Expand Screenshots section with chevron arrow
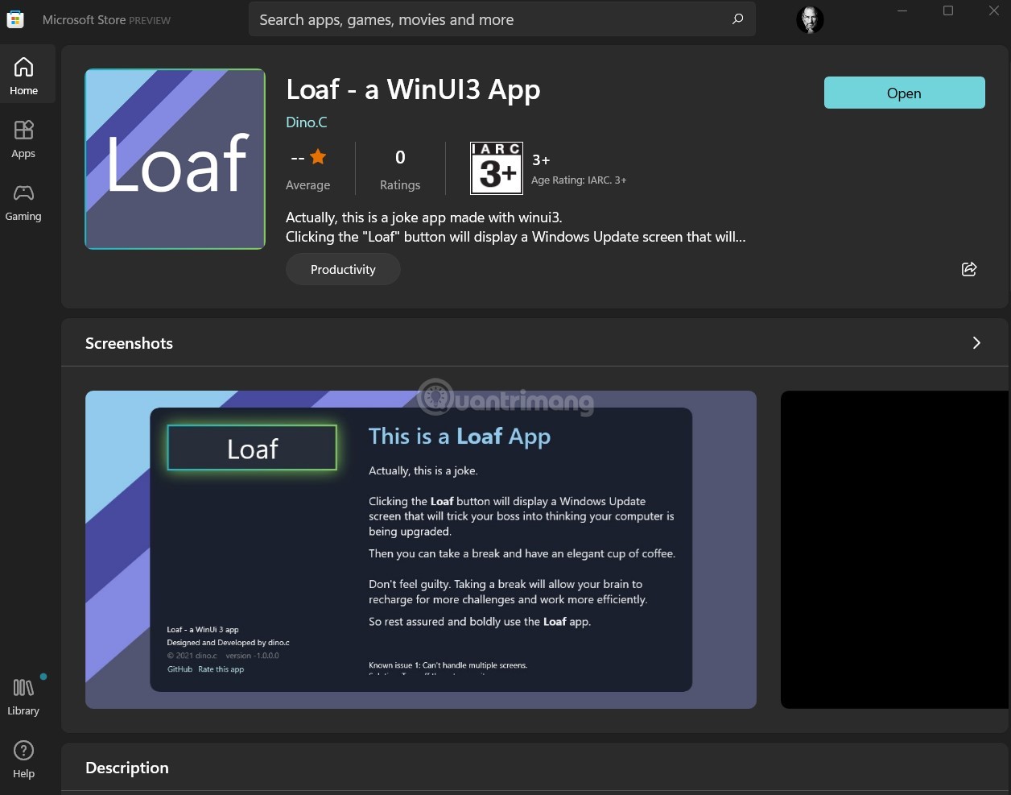 click(976, 343)
